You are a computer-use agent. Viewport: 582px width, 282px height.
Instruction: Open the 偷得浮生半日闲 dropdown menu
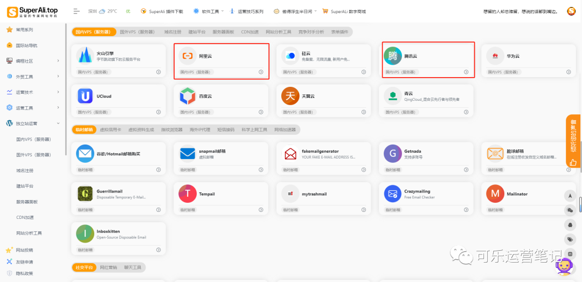pos(295,11)
